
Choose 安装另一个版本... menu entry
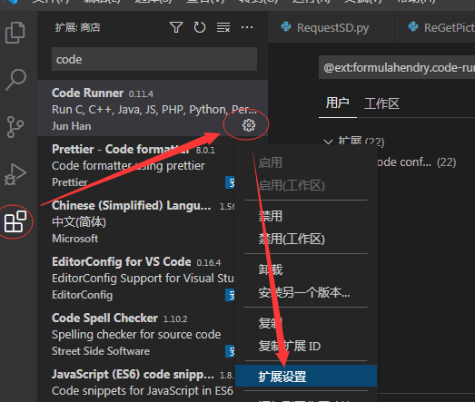point(306,292)
